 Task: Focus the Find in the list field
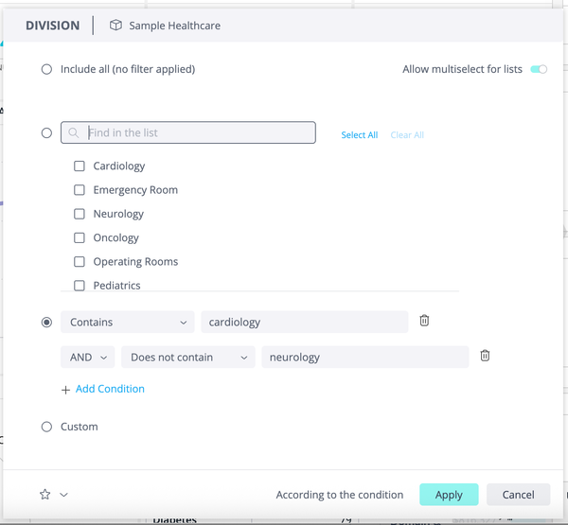click(x=197, y=133)
